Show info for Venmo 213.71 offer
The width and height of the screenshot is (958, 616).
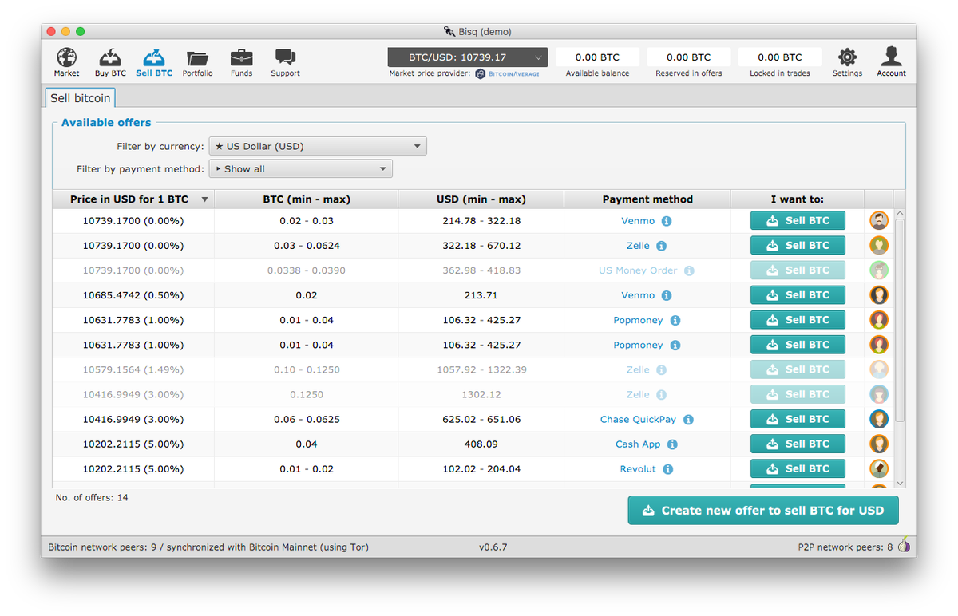point(667,295)
